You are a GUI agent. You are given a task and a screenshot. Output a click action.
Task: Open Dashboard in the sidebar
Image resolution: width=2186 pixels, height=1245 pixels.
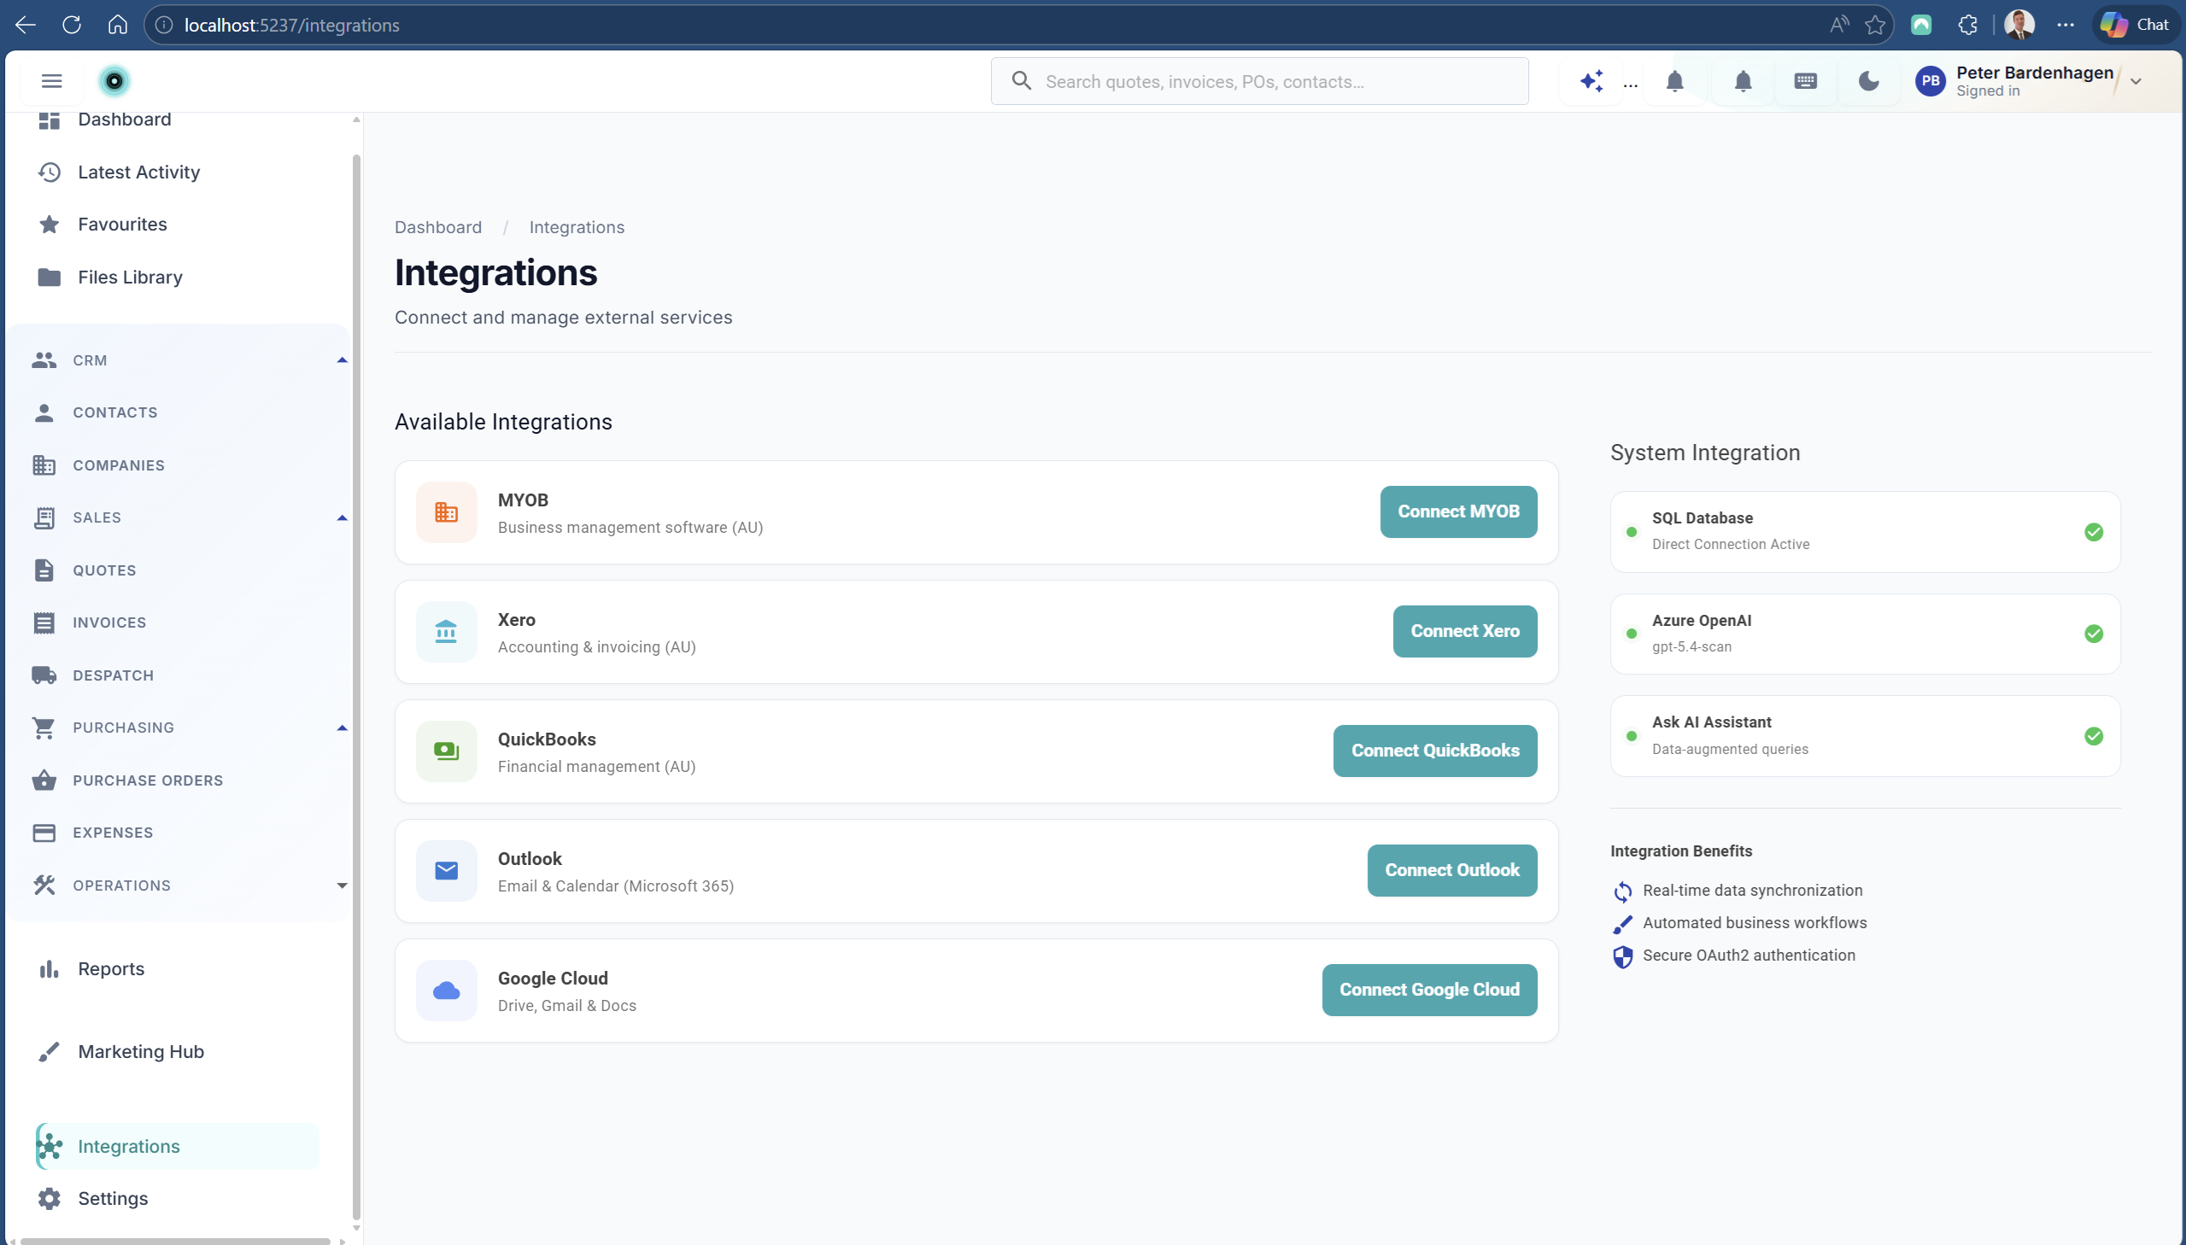point(124,120)
